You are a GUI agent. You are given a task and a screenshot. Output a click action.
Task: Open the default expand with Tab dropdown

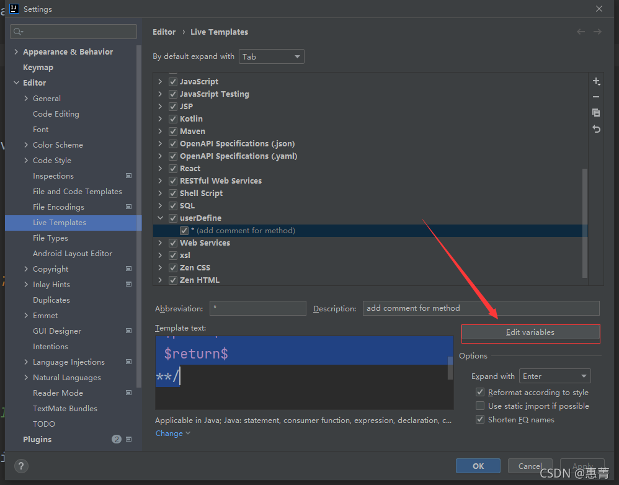[x=272, y=56]
